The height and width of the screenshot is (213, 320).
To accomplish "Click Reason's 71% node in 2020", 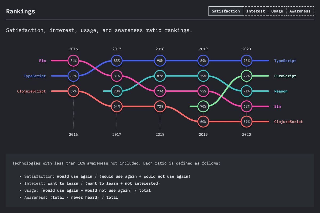I will click(246, 91).
